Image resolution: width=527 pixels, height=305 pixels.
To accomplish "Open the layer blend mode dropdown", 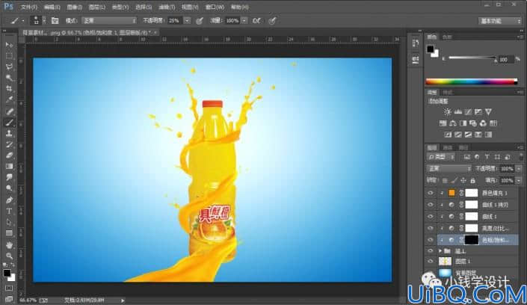I will pos(449,168).
